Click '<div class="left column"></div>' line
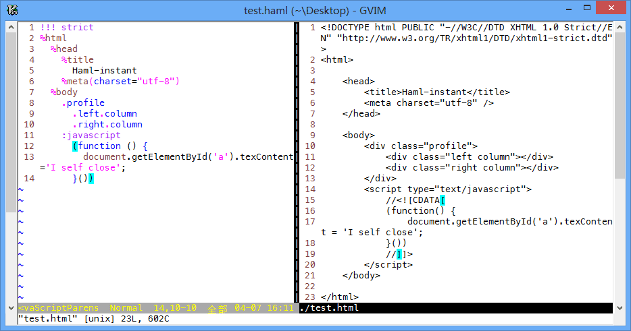Viewport: 631px width, 331px height. (x=470, y=157)
